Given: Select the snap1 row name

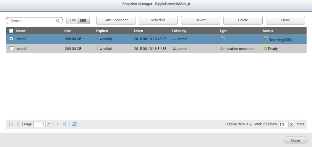Looking at the screenshot, I should 21,48.
